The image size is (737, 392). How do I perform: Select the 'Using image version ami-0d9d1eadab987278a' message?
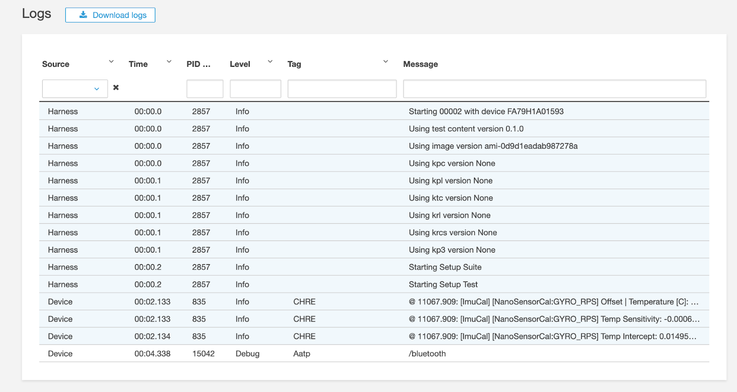[493, 146]
